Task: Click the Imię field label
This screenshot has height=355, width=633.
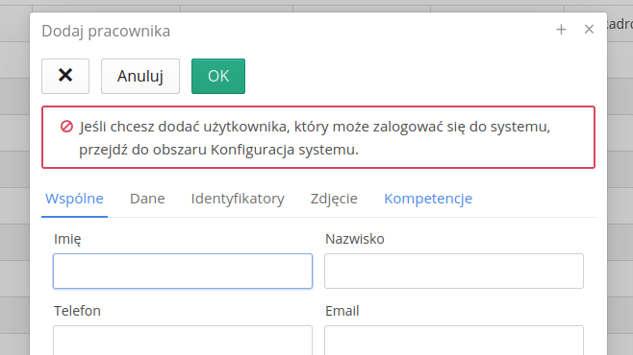Action: 67,239
